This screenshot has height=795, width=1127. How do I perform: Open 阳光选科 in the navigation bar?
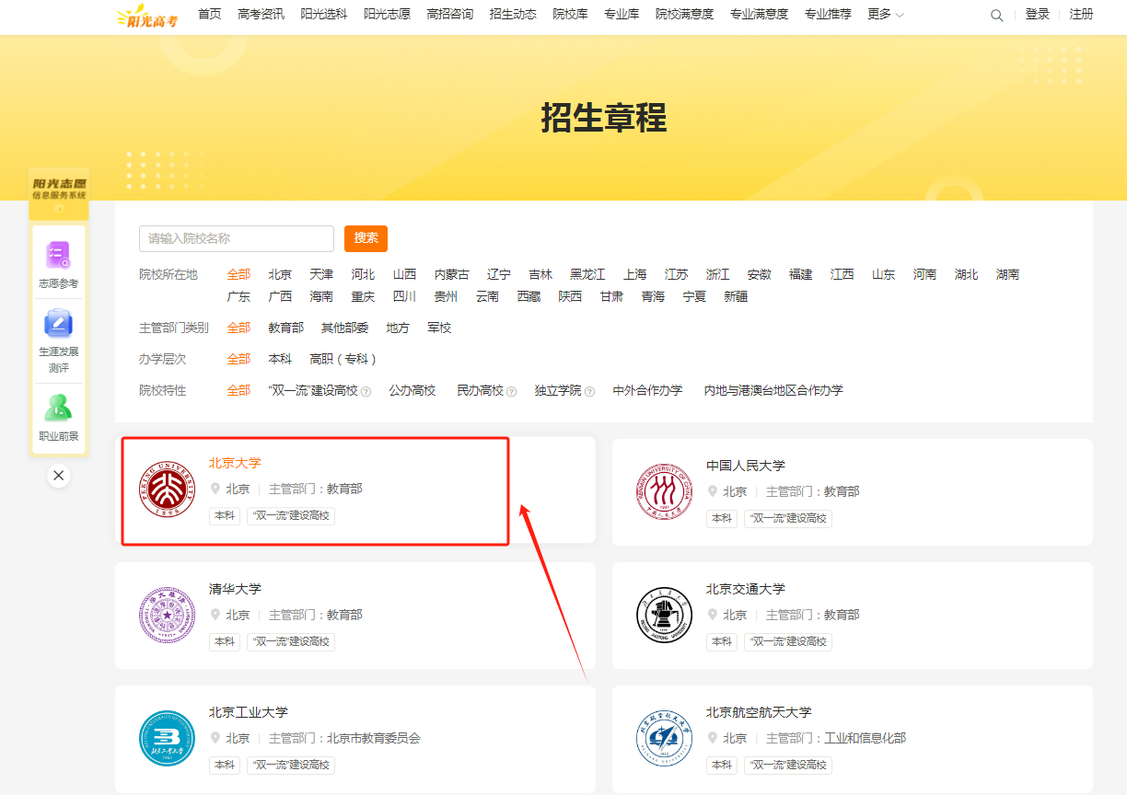click(x=324, y=14)
